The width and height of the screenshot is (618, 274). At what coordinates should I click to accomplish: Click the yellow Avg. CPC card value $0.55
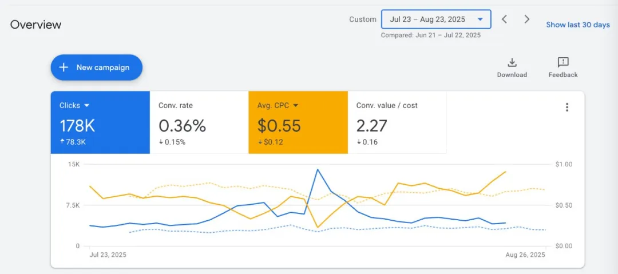(280, 125)
